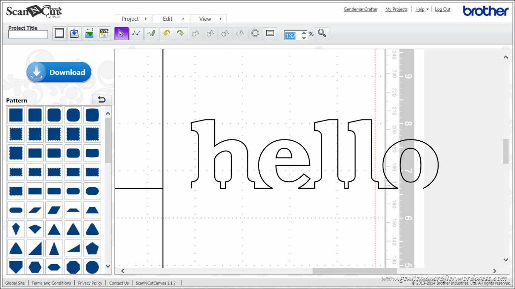Log Out of the account
The width and height of the screenshot is (515, 289).
(x=443, y=9)
